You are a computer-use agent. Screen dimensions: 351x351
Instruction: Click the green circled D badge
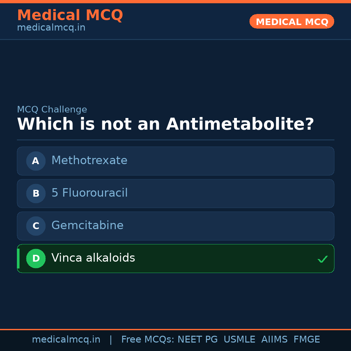[x=36, y=258]
